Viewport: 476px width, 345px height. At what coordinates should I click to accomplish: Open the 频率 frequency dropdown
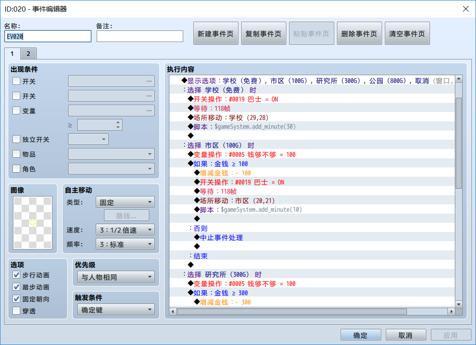pos(125,244)
